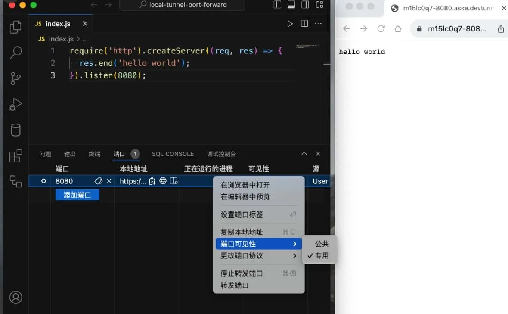The width and height of the screenshot is (508, 314).
Task: Maximize panel with the chevron-up arrow
Action: pyautogui.click(x=304, y=154)
